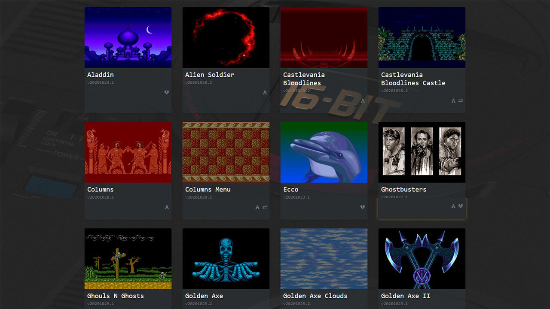This screenshot has width=550, height=309.
Task: Select the "Ghostbusters" title
Action: pyautogui.click(x=404, y=189)
